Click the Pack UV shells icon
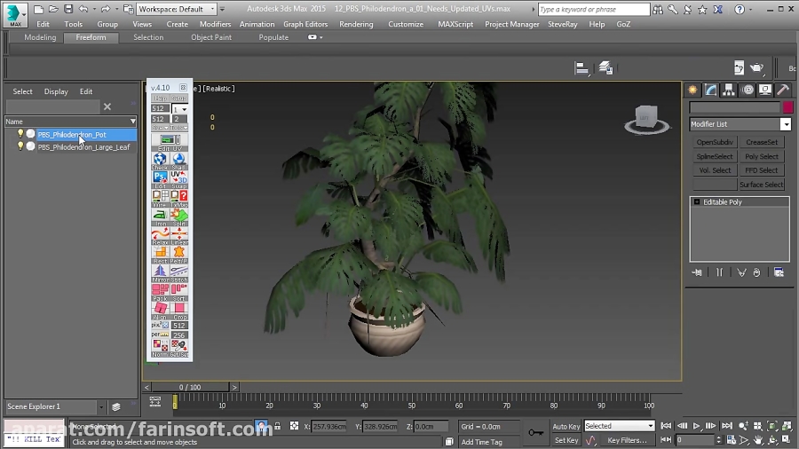This screenshot has width=799, height=449. [x=160, y=292]
